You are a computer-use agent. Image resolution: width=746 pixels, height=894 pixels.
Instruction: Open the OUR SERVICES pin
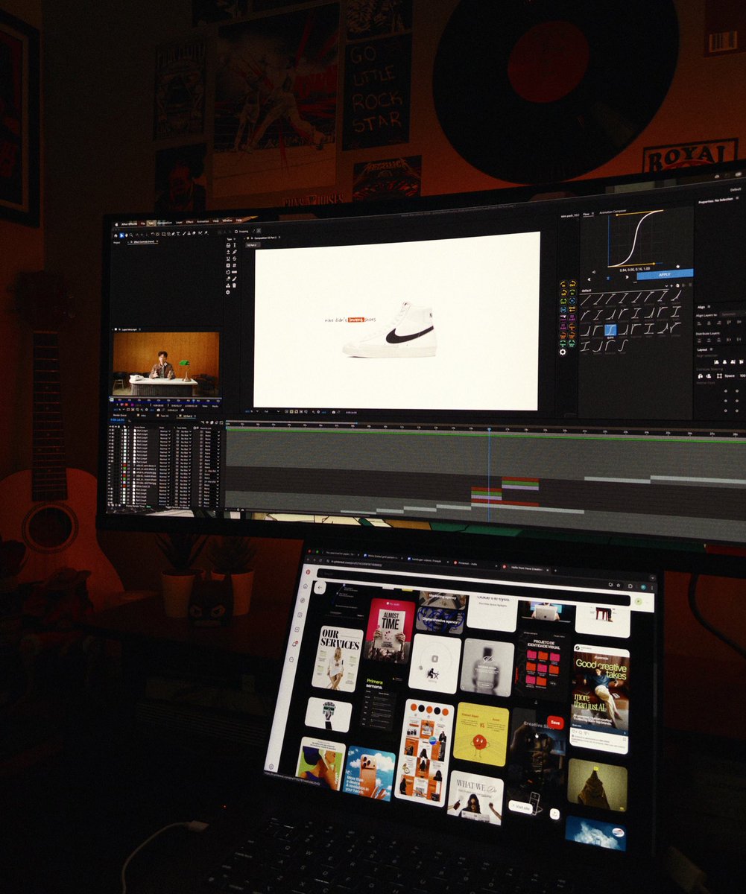338,659
